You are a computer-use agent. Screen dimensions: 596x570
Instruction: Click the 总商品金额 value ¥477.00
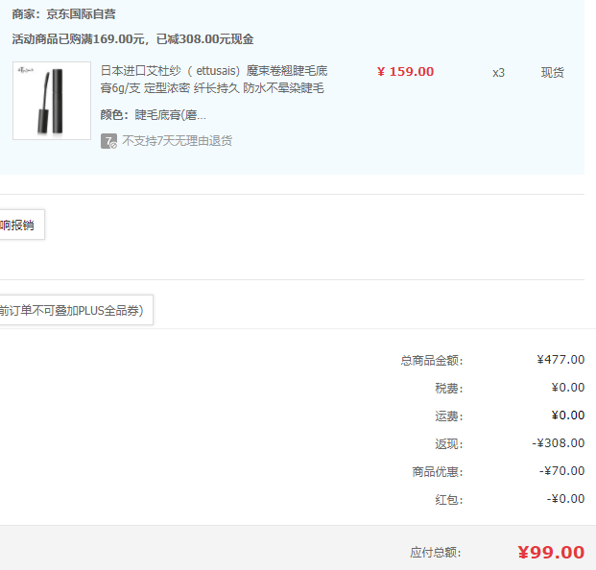click(560, 360)
